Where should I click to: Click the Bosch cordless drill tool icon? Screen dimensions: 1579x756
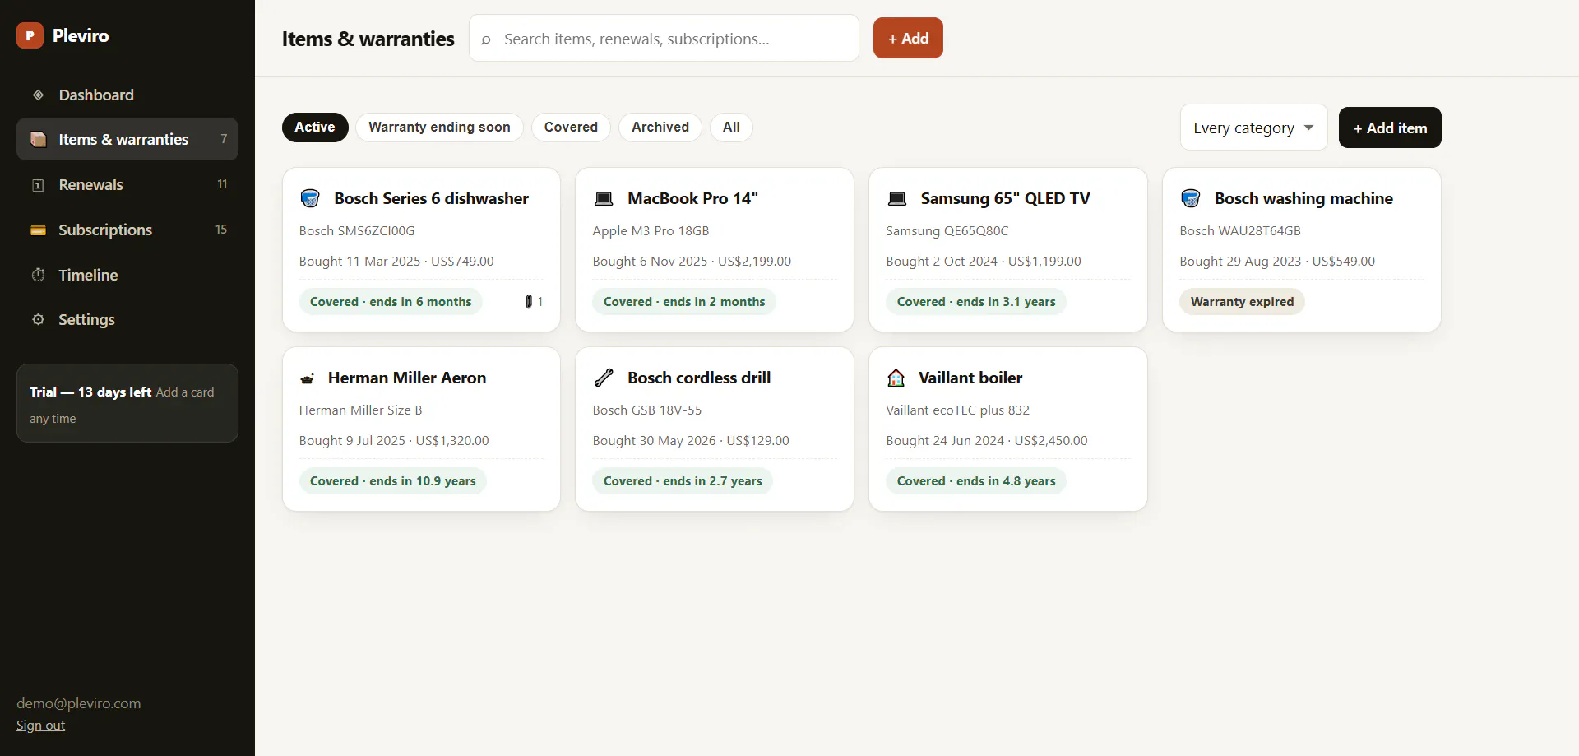[x=604, y=378]
